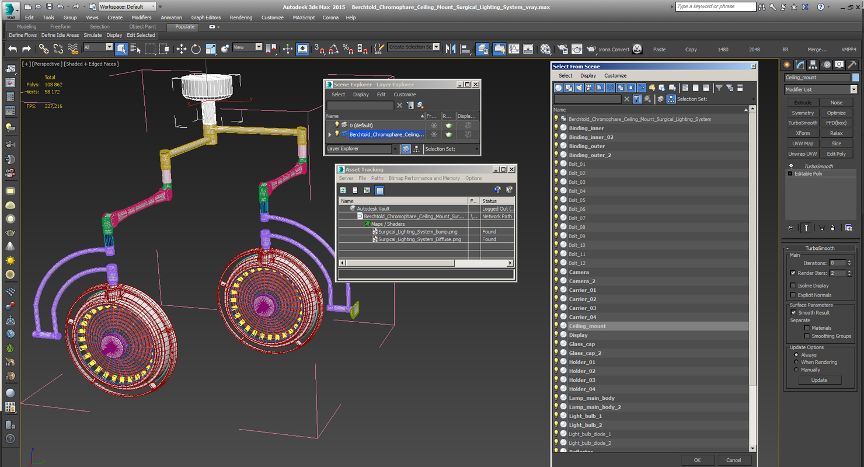The height and width of the screenshot is (467, 864).
Task: Click Undo arrow in main toolbar
Action: coord(12,49)
